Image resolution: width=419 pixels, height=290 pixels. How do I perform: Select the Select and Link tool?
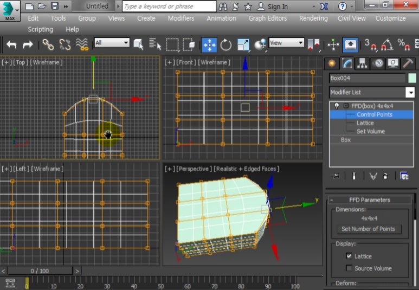click(48, 44)
